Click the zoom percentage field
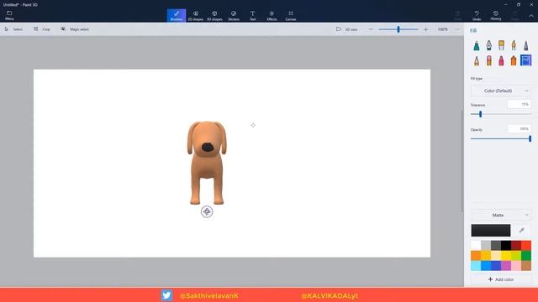 click(x=443, y=29)
